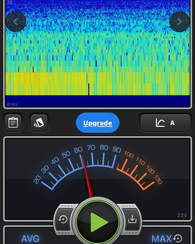
Task: Click the 20 mark on the decibel gauge
Action: pyautogui.click(x=37, y=180)
